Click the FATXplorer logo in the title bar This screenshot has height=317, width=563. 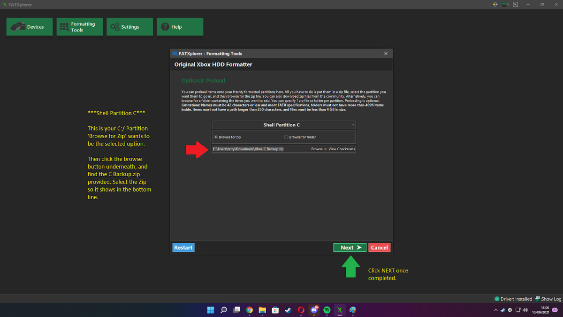(5, 4)
